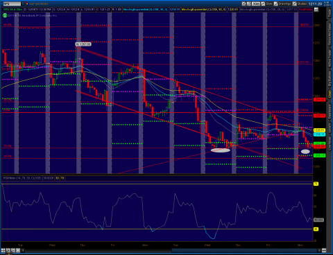Click the RSI value 38.0028 in the header
The width and height of the screenshot is (333, 255).
pos(49,178)
